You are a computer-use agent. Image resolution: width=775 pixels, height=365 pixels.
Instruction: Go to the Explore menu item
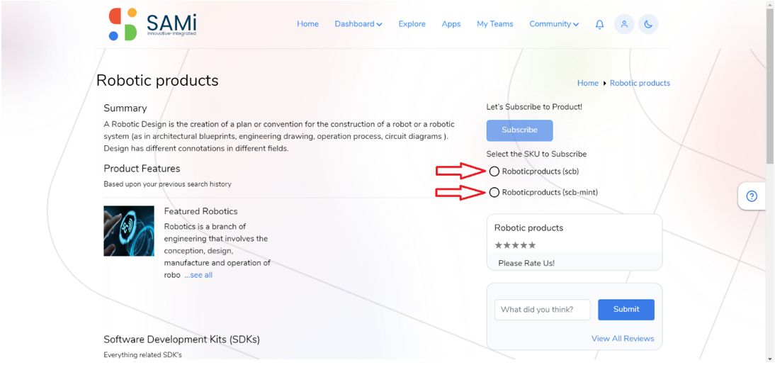(412, 23)
